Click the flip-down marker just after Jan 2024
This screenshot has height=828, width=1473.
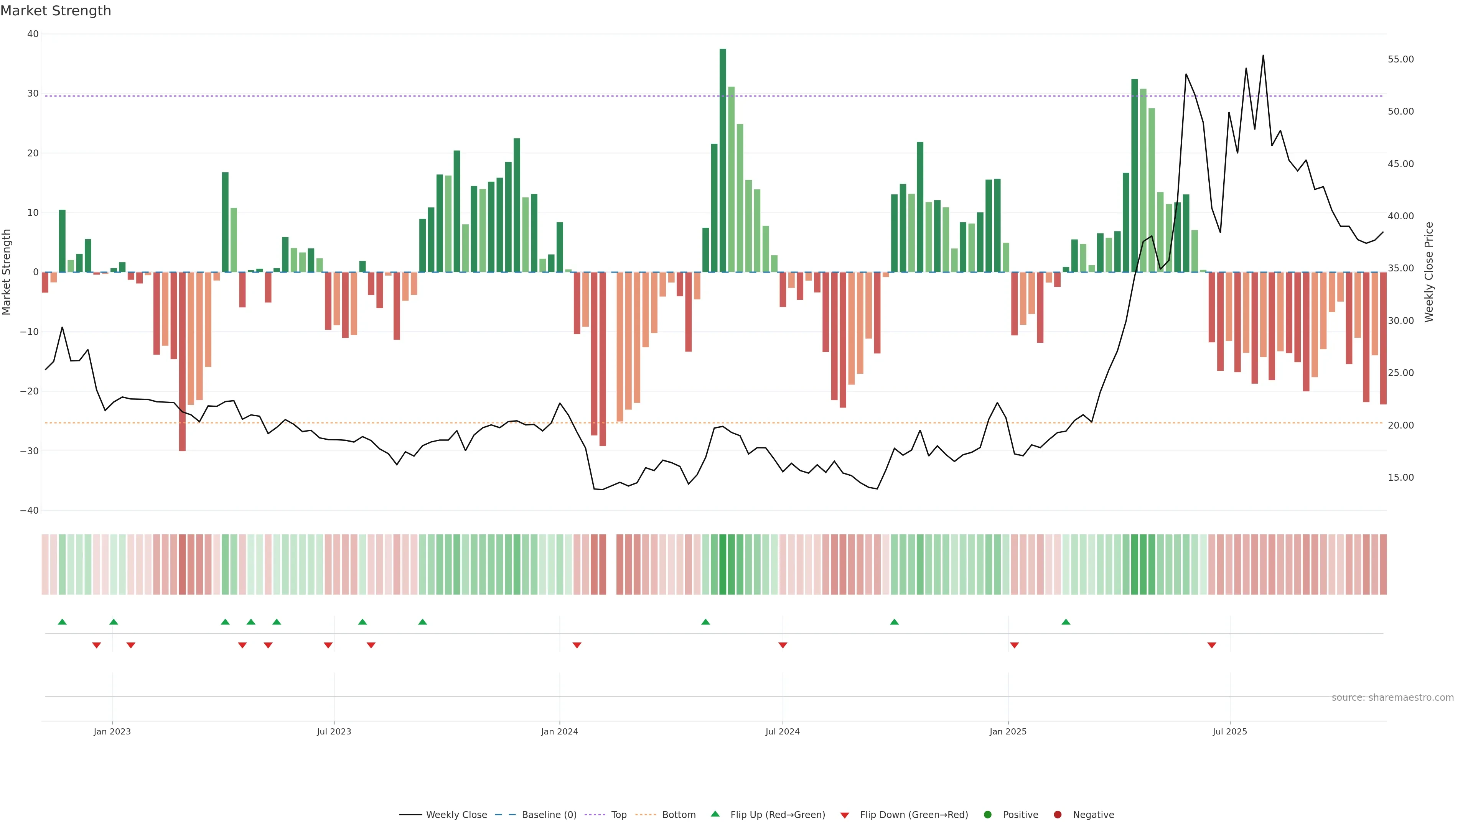click(577, 645)
